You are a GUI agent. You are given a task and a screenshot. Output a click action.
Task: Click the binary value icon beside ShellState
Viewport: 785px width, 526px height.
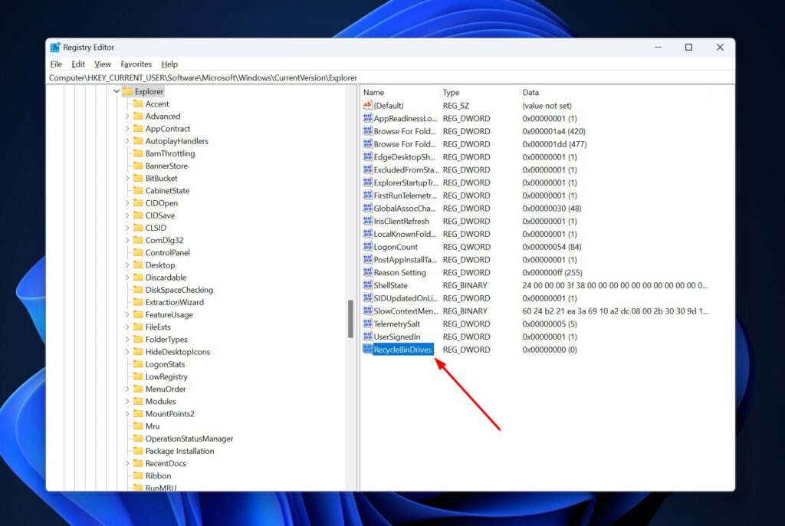tap(367, 285)
